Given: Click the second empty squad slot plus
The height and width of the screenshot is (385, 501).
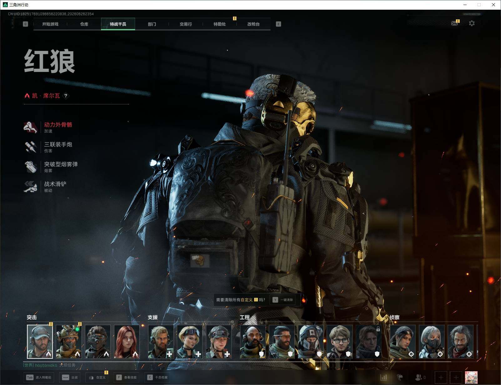Looking at the screenshot, I should [x=456, y=377].
